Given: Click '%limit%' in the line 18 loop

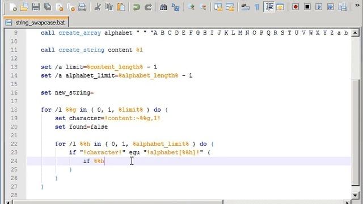Looking at the screenshot, I should click(131, 109).
